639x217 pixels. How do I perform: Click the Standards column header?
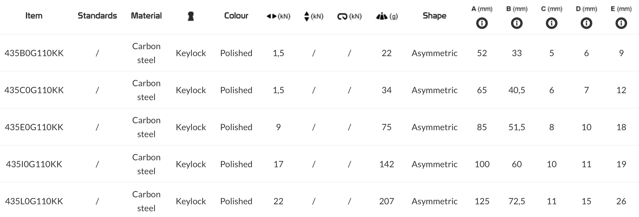point(97,16)
